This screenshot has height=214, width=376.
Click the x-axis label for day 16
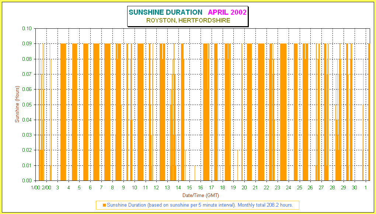[x=201, y=187]
